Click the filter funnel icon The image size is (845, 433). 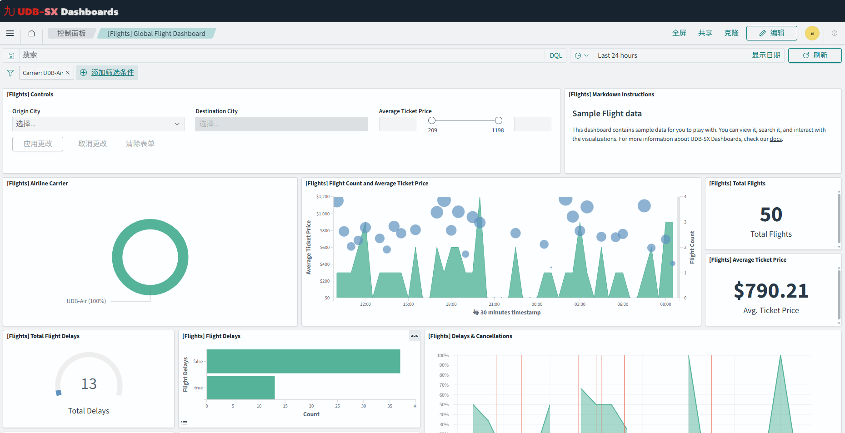10,73
